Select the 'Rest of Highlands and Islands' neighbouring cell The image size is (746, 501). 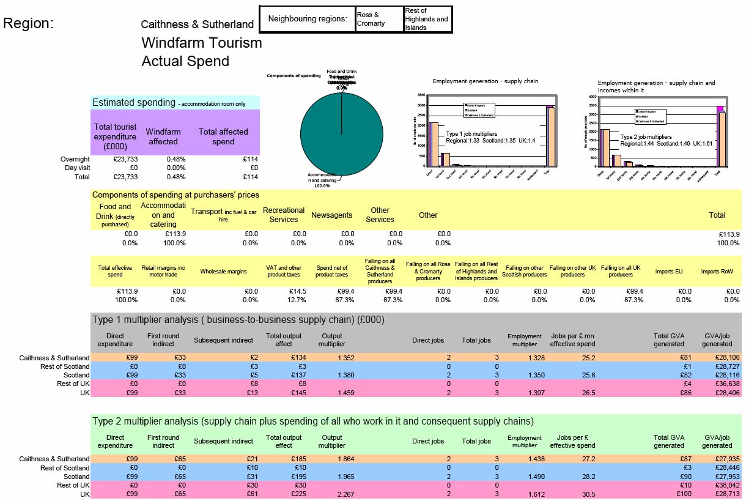click(x=428, y=19)
